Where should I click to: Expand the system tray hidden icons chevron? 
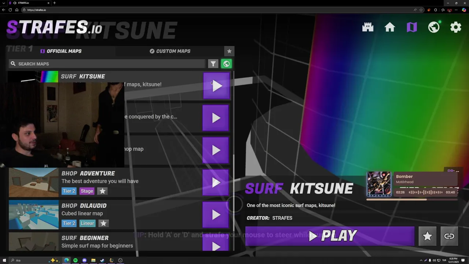[421, 260]
